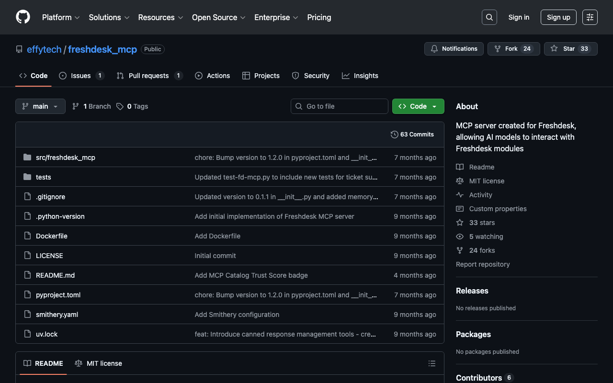Open README outline list icon
613x383 pixels.
(x=431, y=363)
